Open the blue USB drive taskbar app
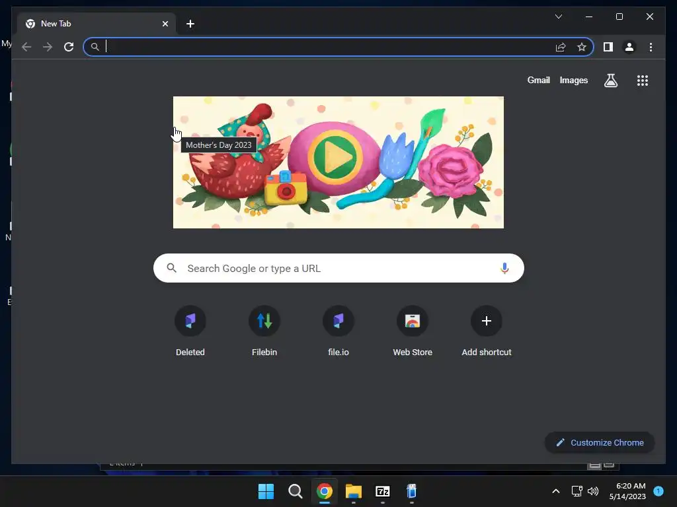Screen dimensions: 677x507 coord(412,491)
